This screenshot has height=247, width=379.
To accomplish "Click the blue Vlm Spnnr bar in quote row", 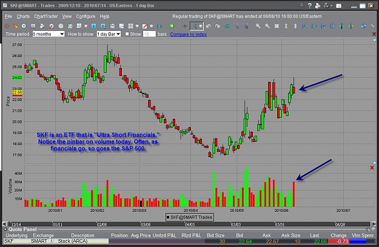I will coord(358,241).
